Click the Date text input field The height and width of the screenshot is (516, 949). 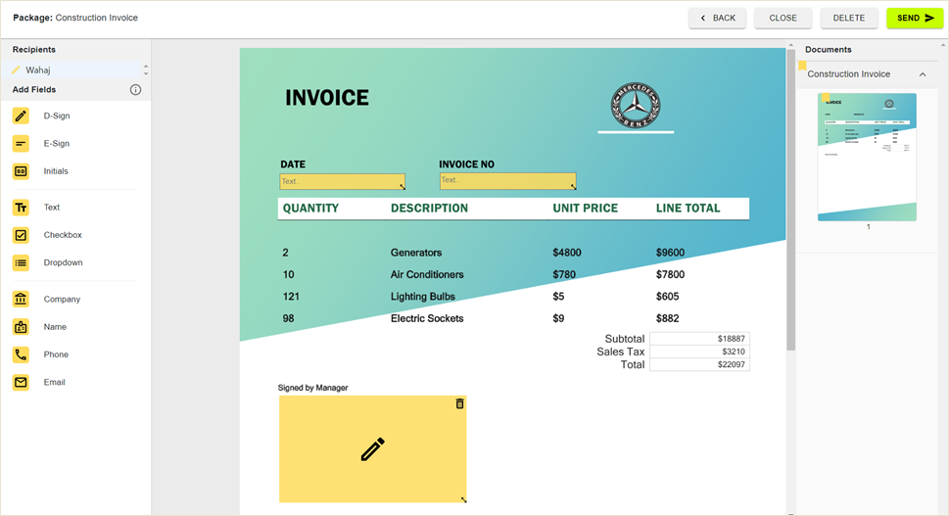pos(341,181)
